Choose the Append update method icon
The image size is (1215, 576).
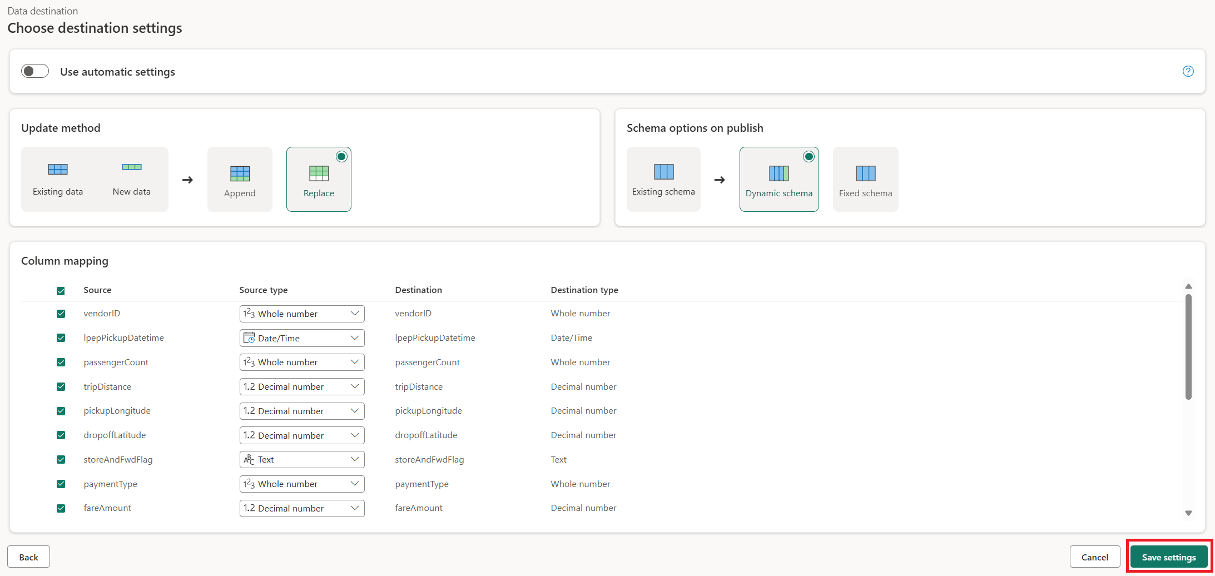point(239,178)
